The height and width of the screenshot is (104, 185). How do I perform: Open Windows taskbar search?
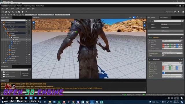point(7,98)
